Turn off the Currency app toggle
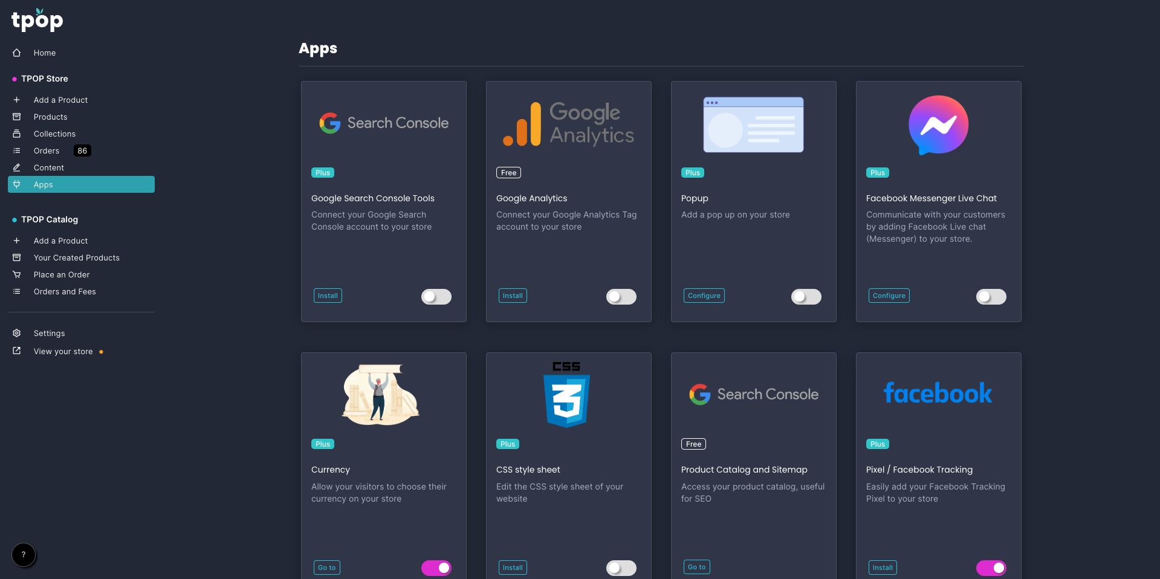The width and height of the screenshot is (1160, 579). (436, 568)
